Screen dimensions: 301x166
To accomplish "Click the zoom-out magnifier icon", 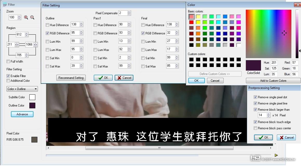I will [32, 17].
